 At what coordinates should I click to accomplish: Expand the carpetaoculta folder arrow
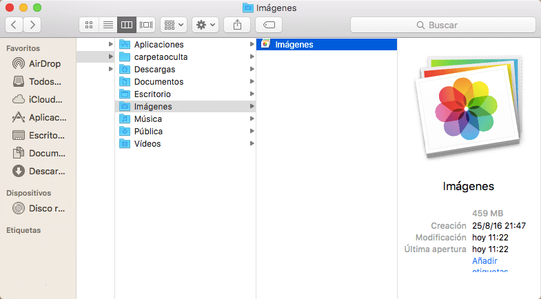point(252,56)
